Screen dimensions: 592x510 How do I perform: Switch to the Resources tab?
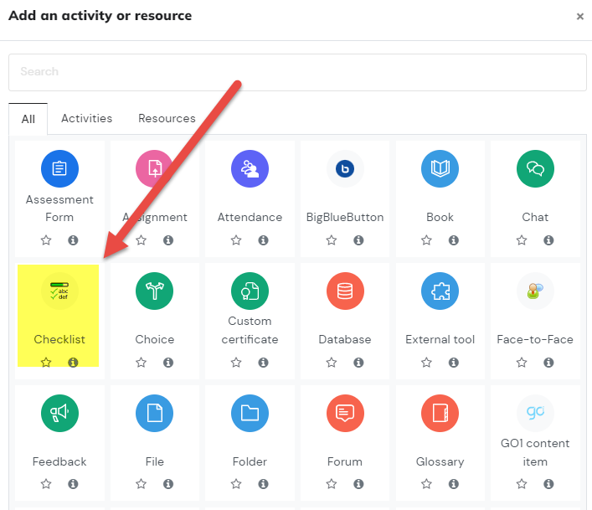167,119
